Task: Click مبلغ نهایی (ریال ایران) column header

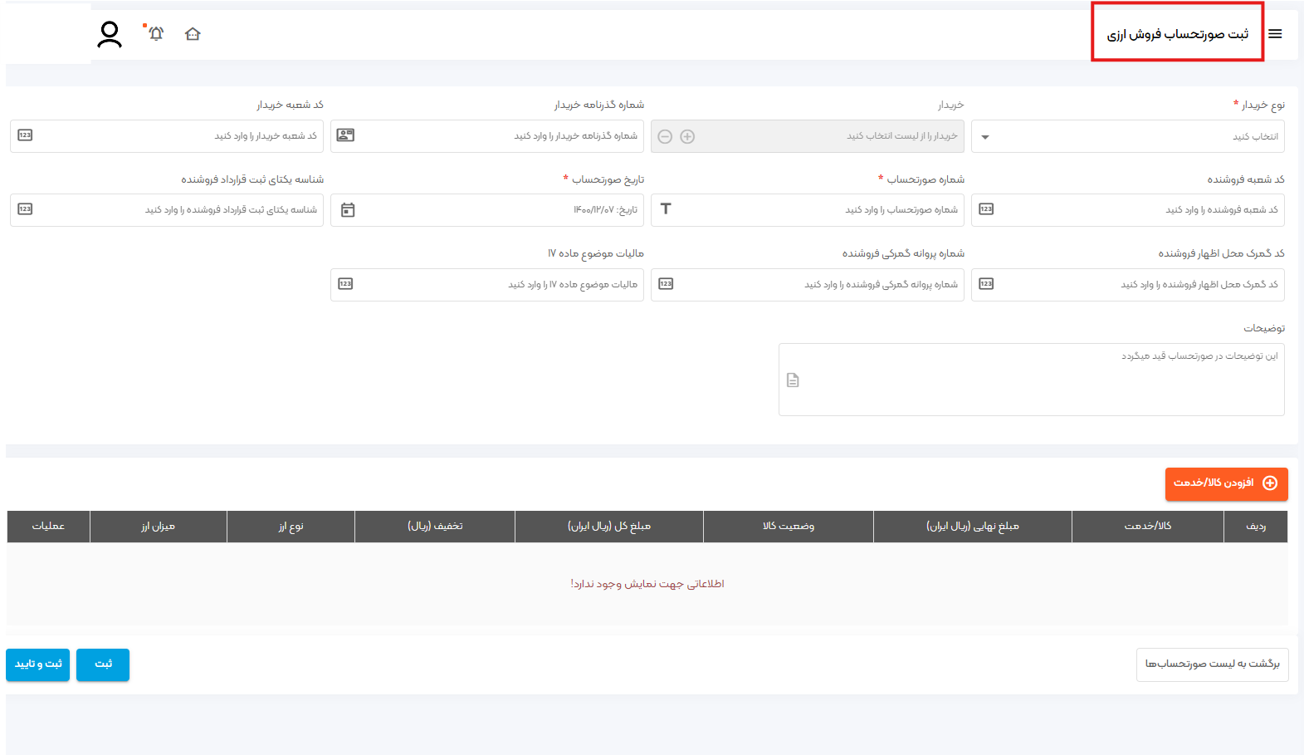Action: 973,527
